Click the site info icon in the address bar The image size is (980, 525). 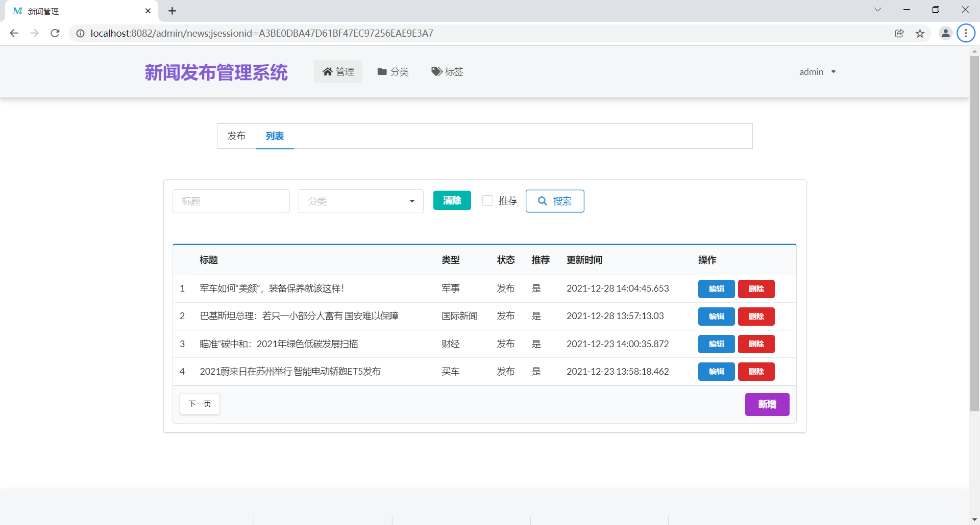tap(80, 33)
